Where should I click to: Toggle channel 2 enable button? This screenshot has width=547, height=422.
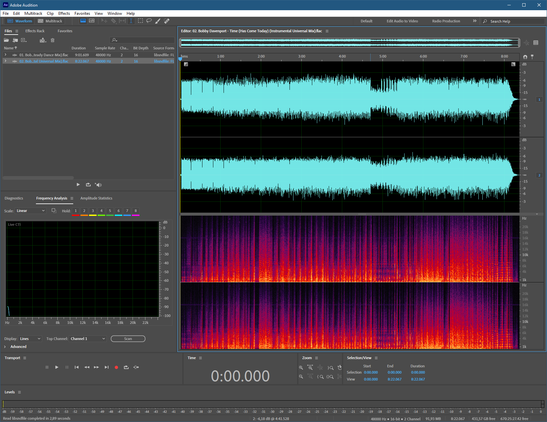click(x=539, y=175)
